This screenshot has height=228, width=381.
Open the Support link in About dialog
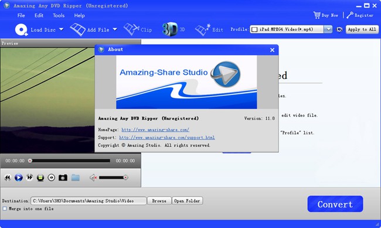tap(167, 138)
